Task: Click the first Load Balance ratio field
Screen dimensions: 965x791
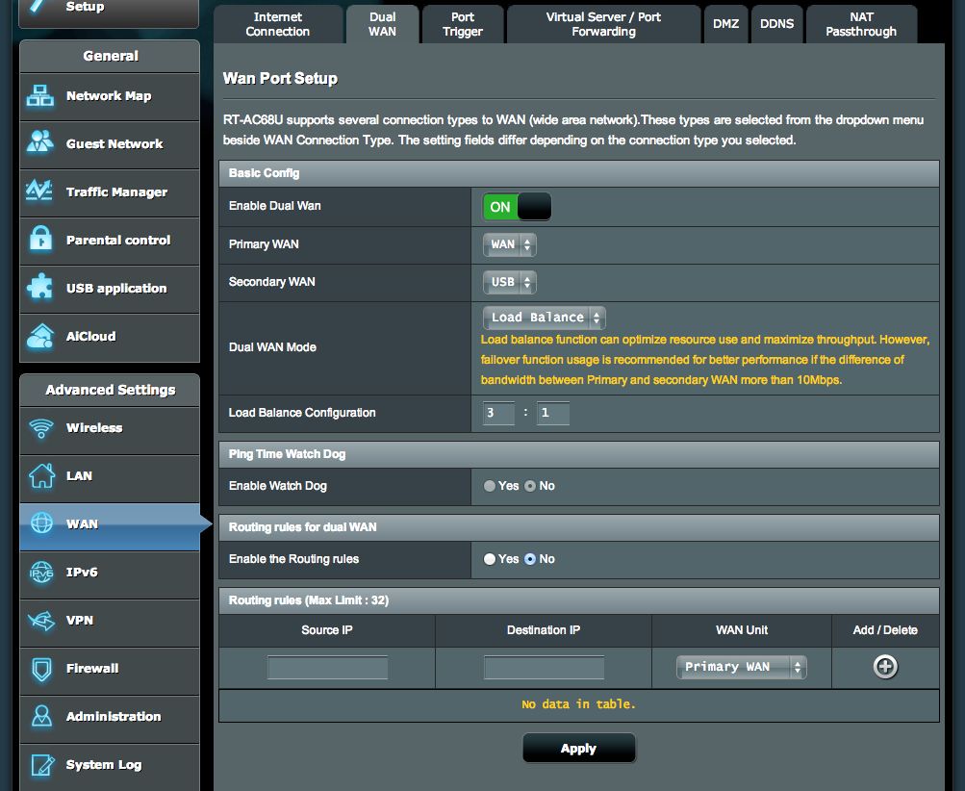Action: (498, 413)
